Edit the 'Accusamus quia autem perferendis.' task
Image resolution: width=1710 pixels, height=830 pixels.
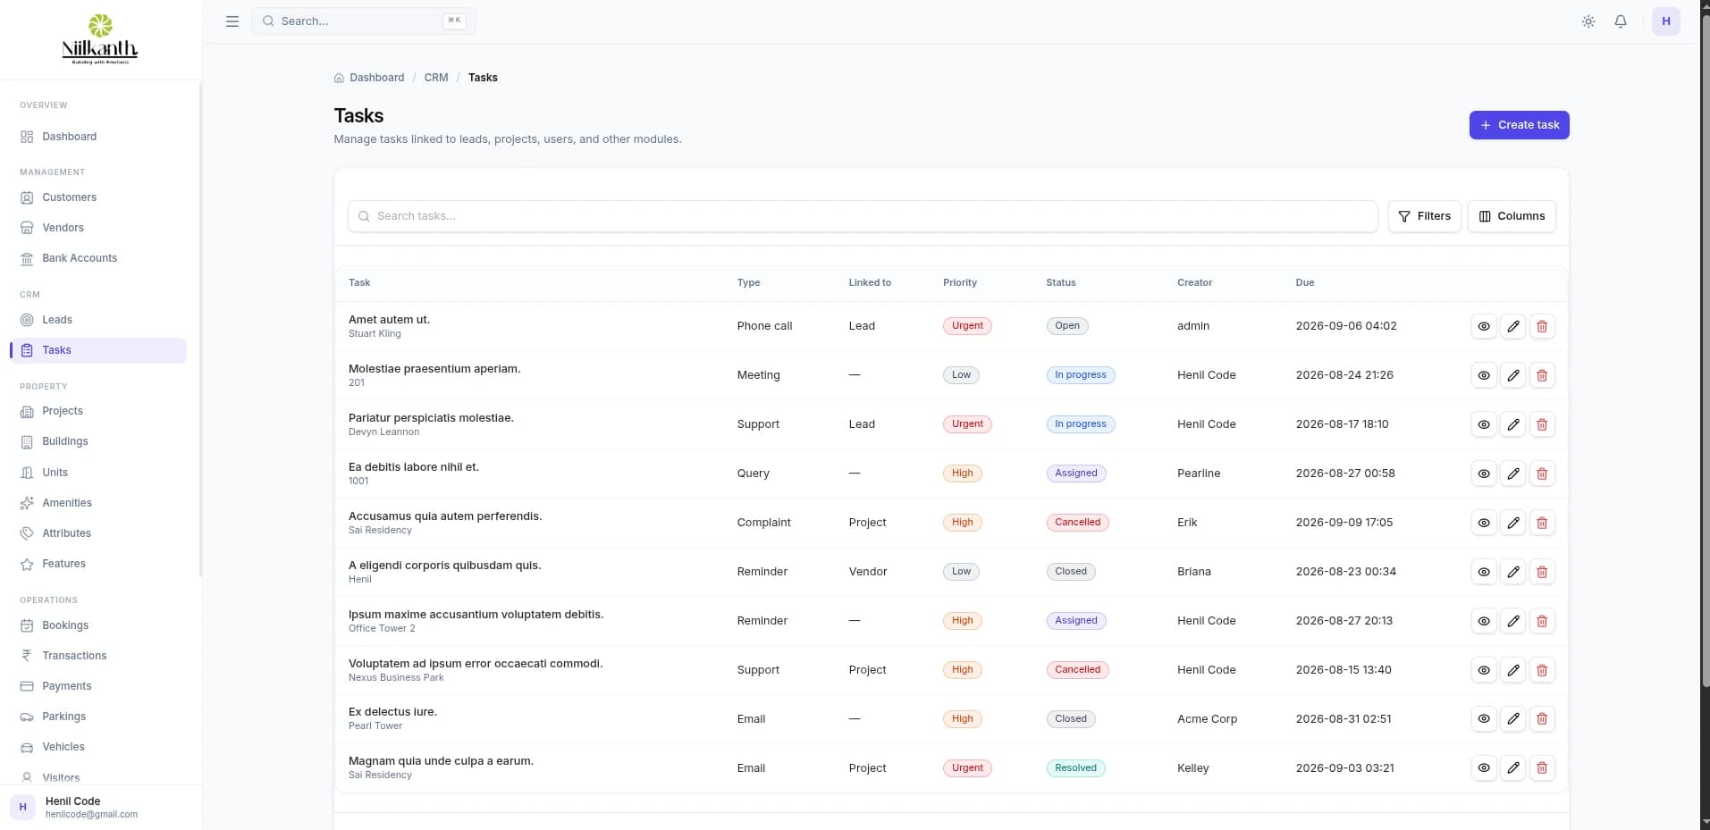click(x=1513, y=523)
